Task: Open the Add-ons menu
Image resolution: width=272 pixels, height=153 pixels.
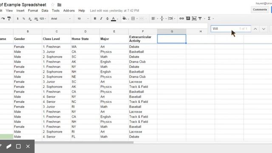Action: pos(69,11)
